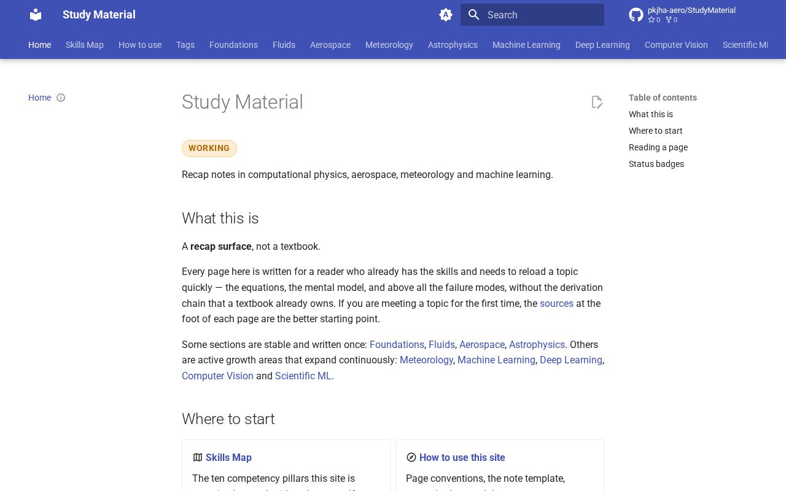Jump to 'Reading a page' in contents

click(658, 147)
